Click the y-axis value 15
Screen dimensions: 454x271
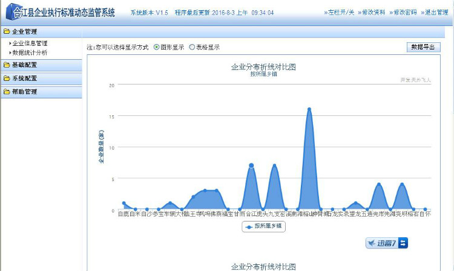click(x=112, y=116)
